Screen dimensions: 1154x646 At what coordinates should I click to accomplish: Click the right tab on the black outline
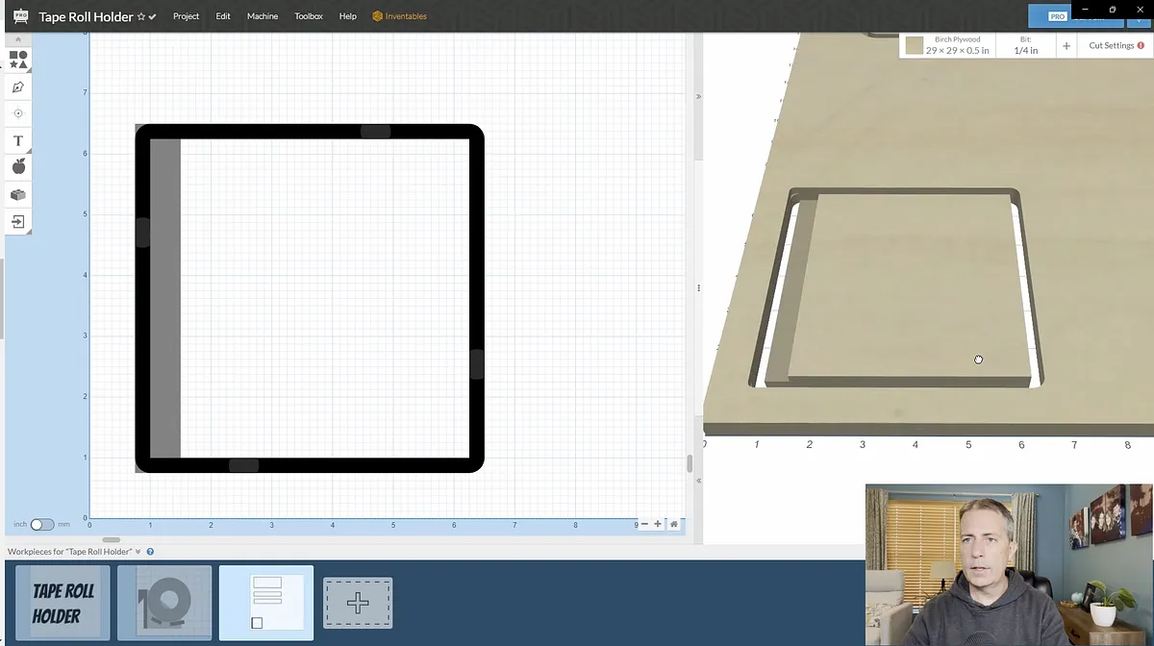tap(477, 364)
